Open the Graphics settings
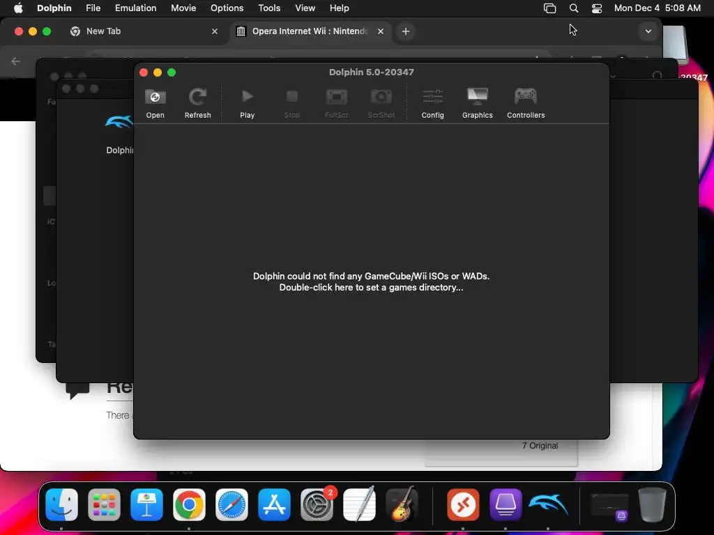This screenshot has width=714, height=535. coord(477,103)
